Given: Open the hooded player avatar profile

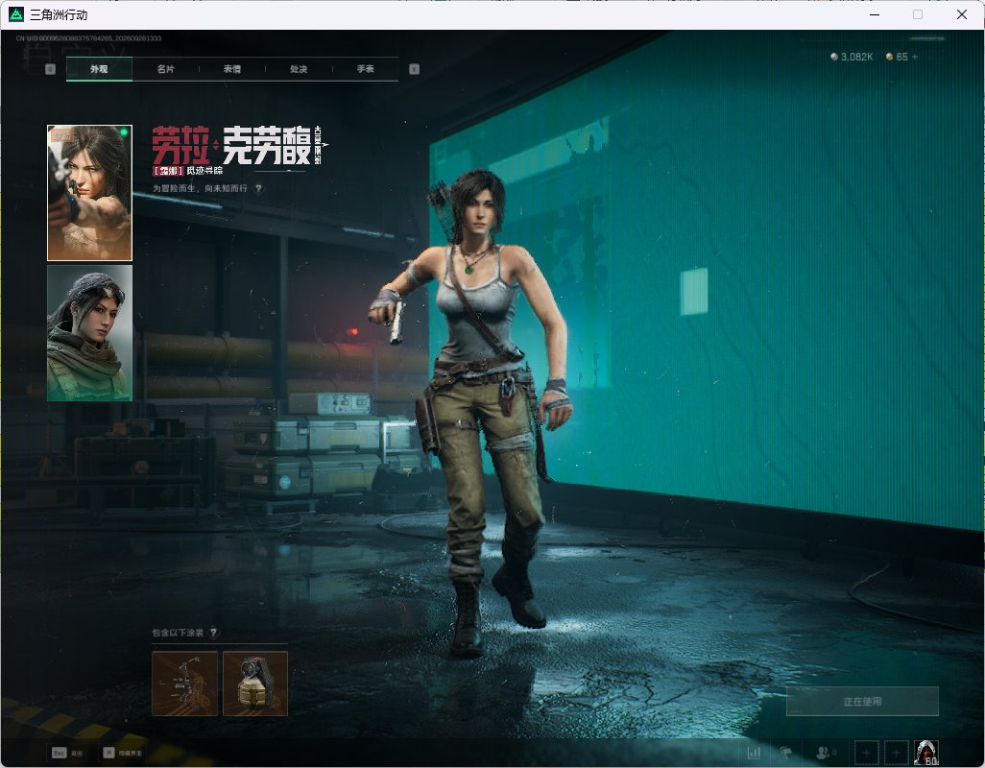Looking at the screenshot, I should pos(926,753).
